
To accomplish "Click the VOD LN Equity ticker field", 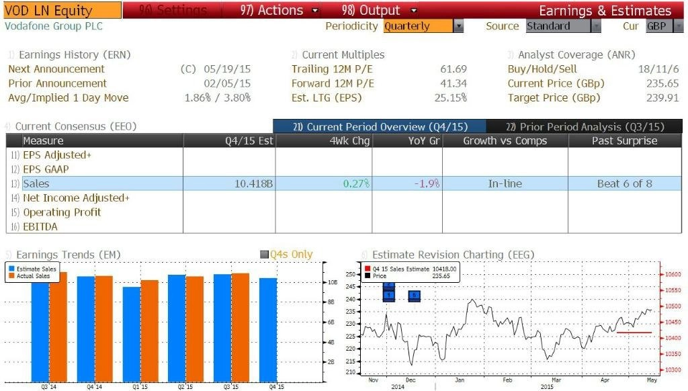I will point(62,10).
